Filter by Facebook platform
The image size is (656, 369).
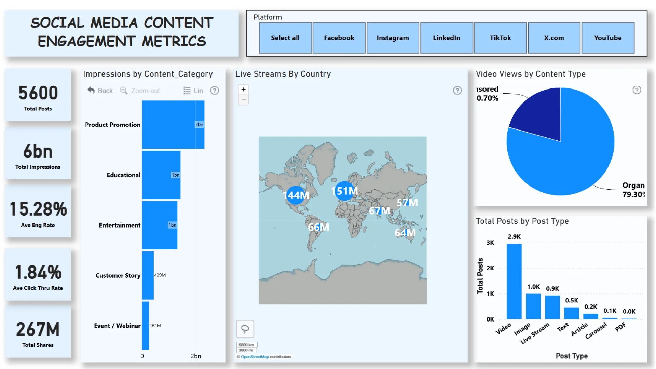click(339, 38)
